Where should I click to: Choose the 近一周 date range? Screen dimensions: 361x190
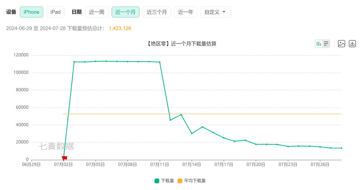97,12
